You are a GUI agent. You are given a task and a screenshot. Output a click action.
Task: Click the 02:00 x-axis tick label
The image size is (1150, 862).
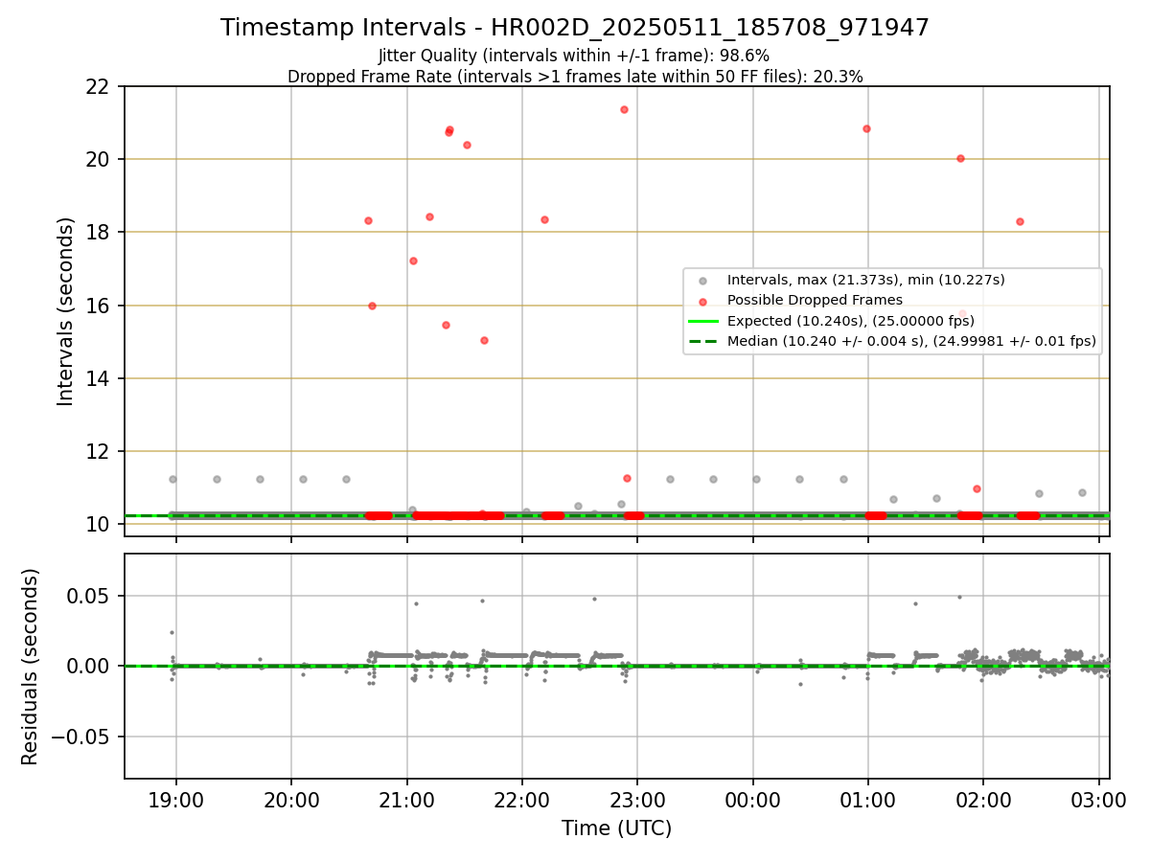pyautogui.click(x=984, y=799)
